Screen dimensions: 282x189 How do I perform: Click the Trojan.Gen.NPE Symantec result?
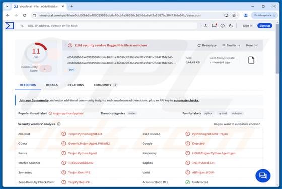[79, 172]
